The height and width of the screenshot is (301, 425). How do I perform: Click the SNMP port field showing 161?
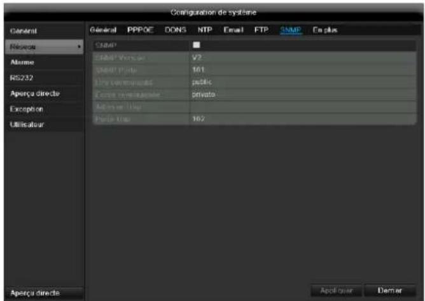pyautogui.click(x=302, y=70)
